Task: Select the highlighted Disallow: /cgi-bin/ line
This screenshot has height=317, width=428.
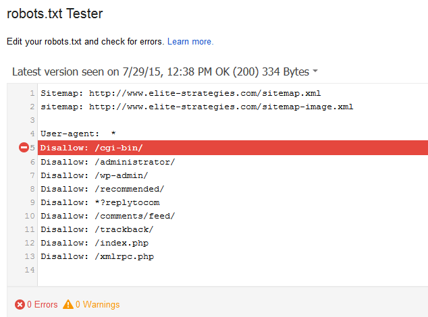Action: [x=92, y=148]
